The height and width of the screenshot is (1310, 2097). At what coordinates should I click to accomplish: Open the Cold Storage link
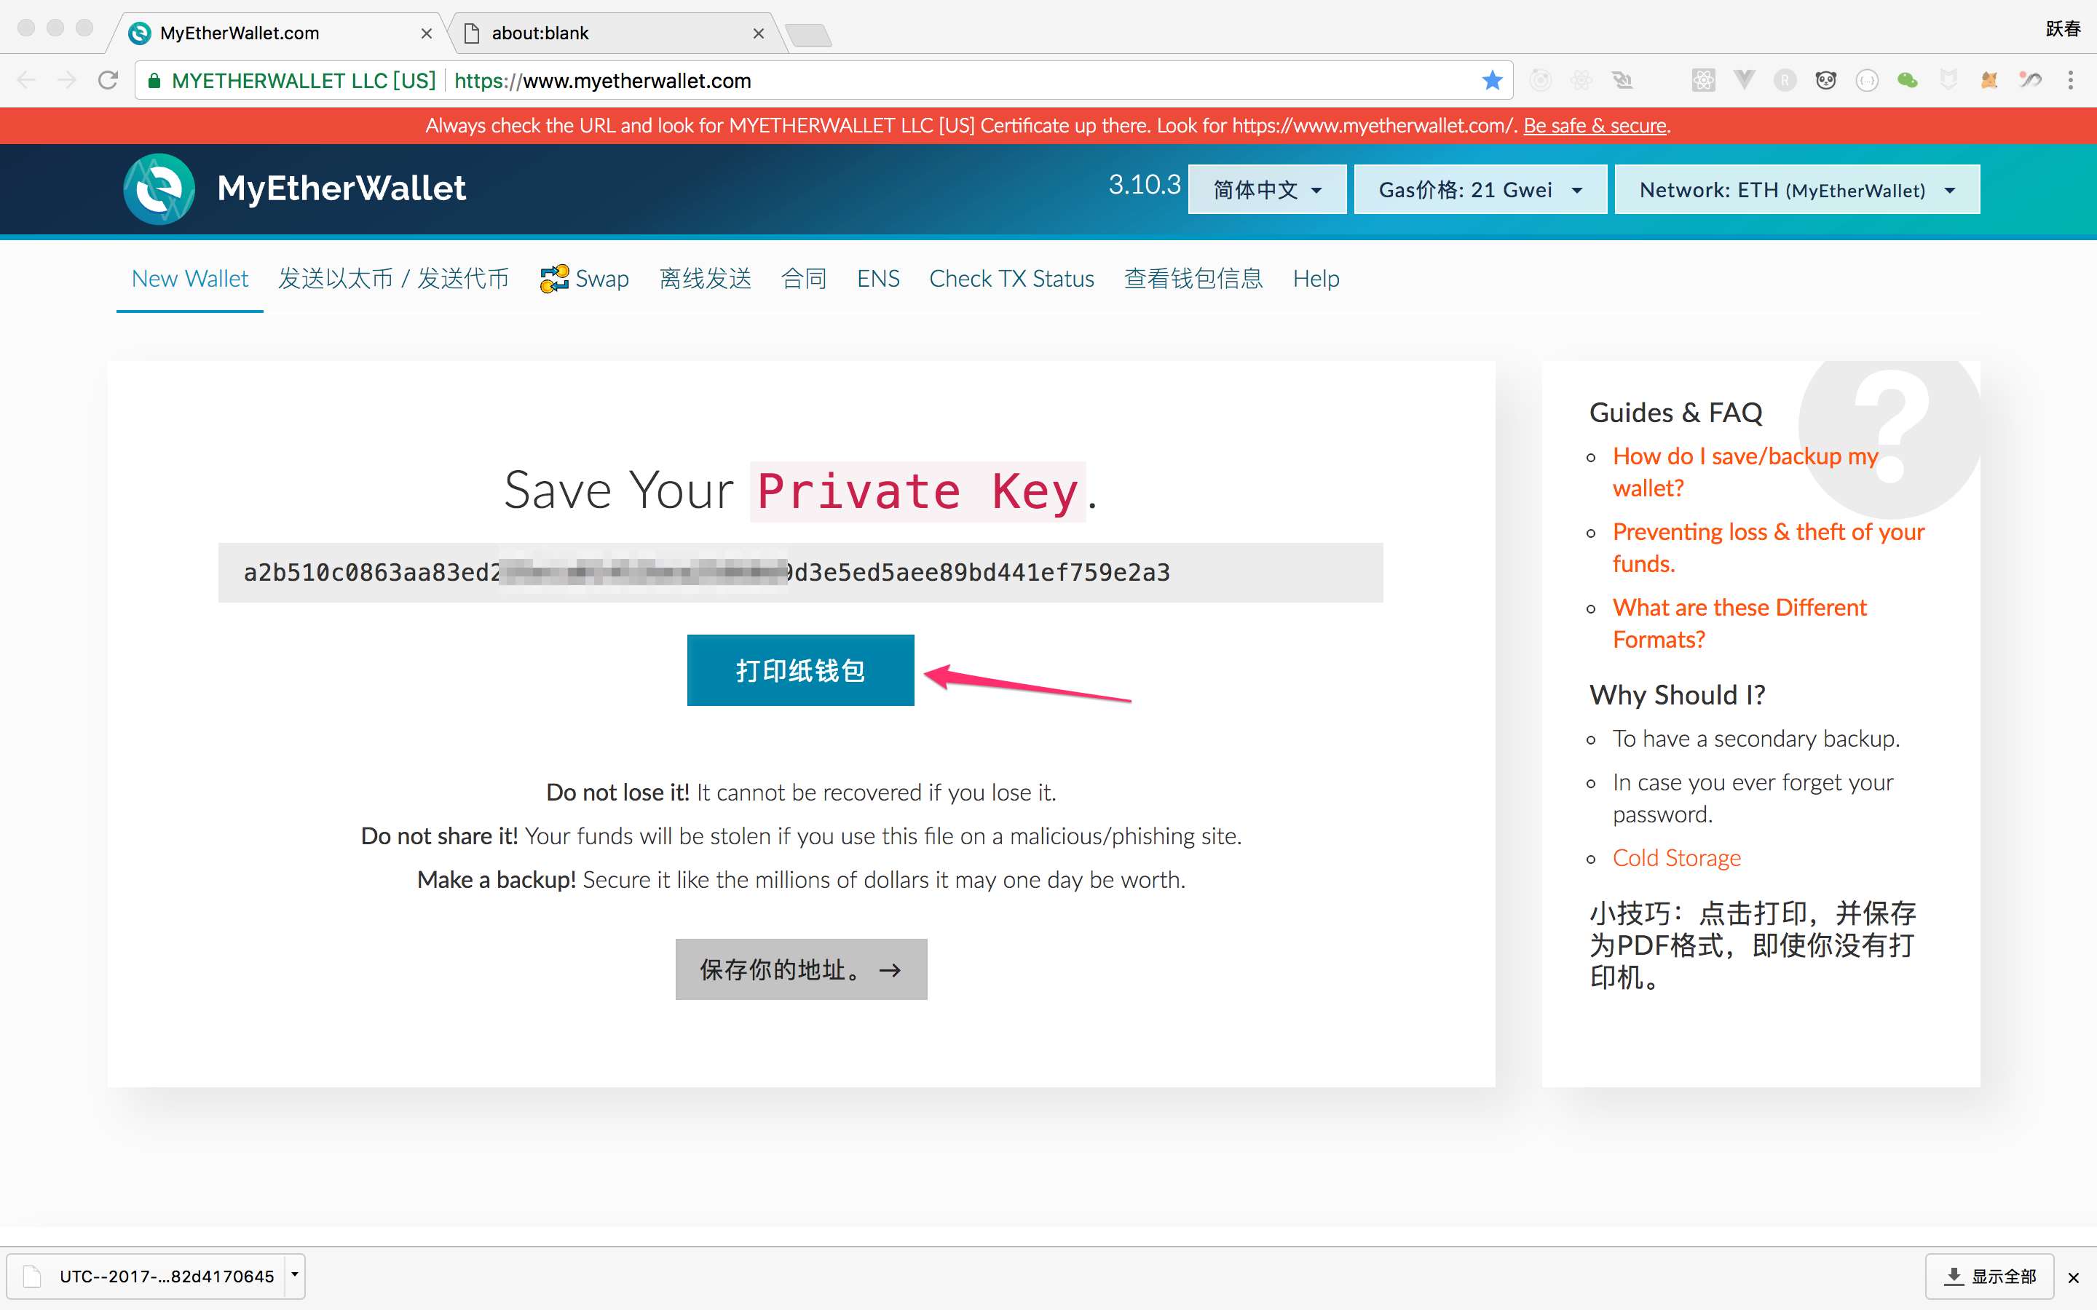[x=1676, y=858]
